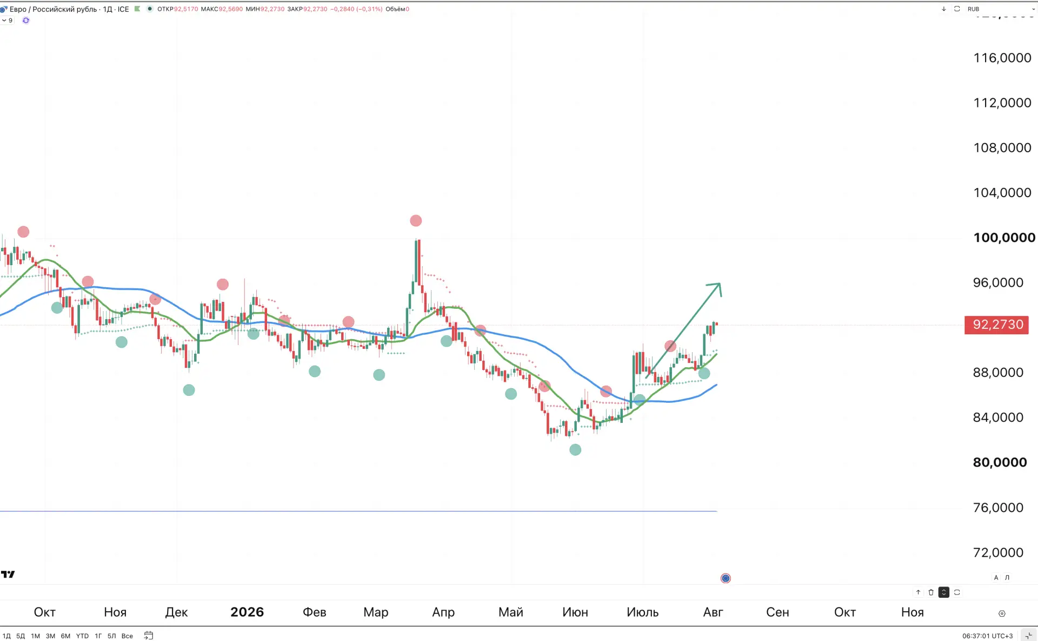Open the RUB currency dropdown
This screenshot has height=641, width=1038.
[x=1001, y=9]
